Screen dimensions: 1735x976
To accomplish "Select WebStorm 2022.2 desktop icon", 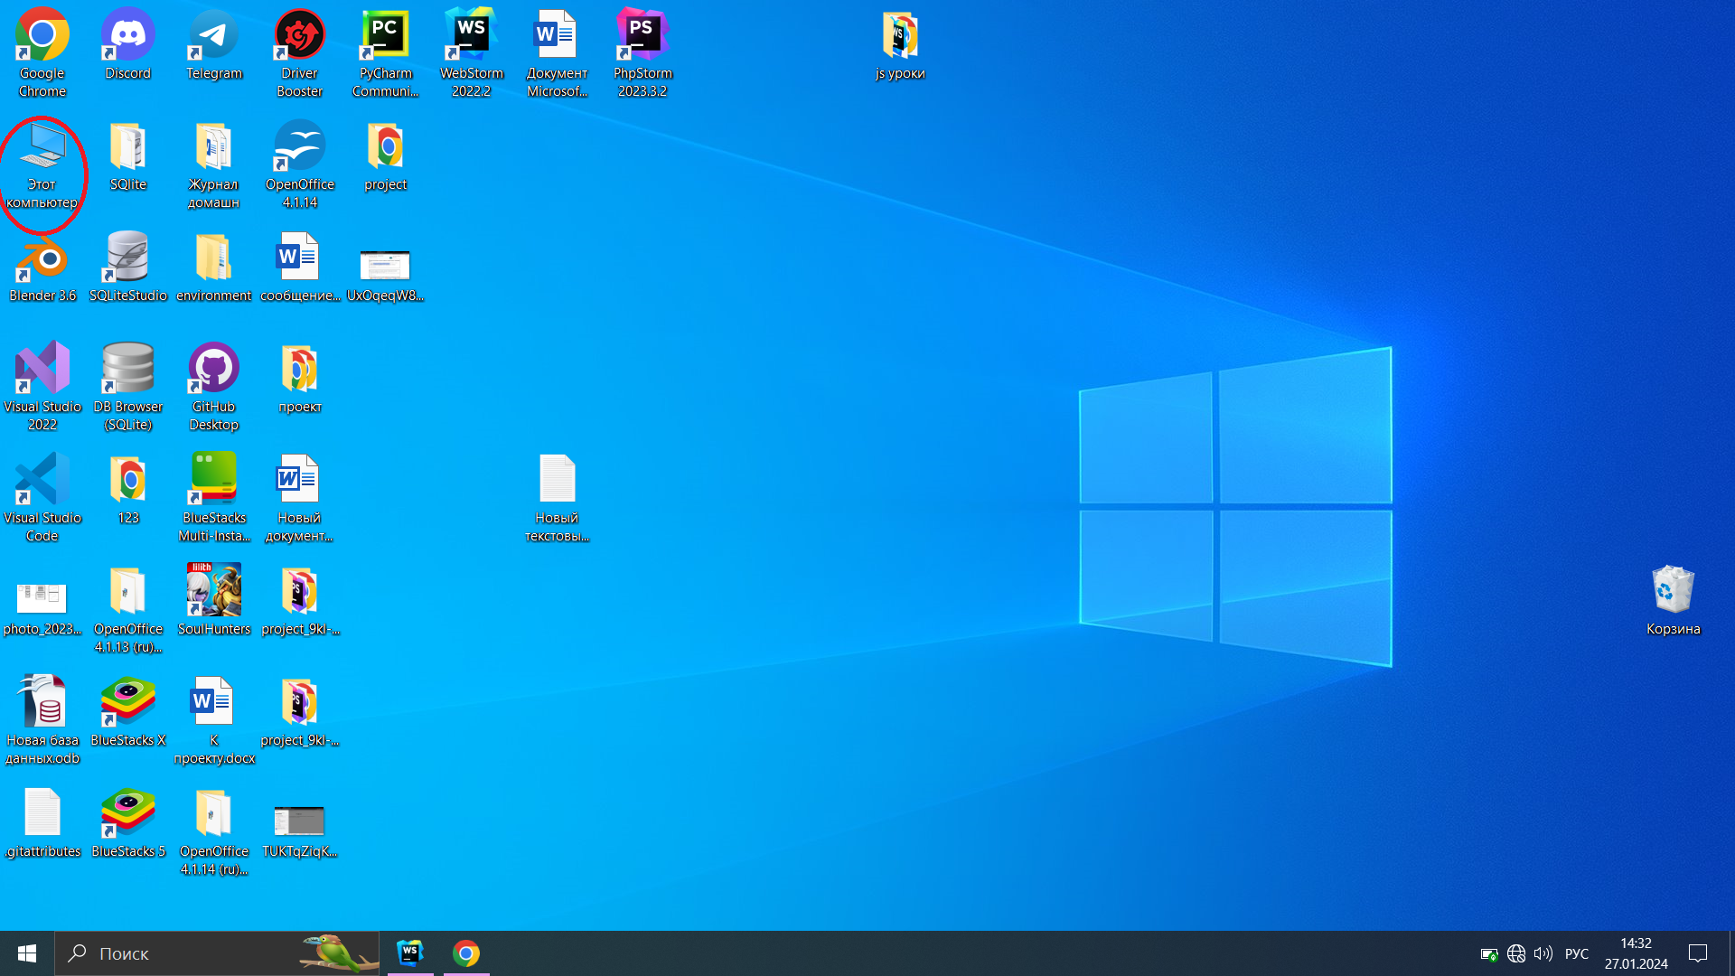I will pyautogui.click(x=472, y=52).
